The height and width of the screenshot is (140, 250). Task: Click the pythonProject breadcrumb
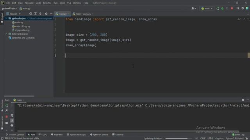click(9, 9)
